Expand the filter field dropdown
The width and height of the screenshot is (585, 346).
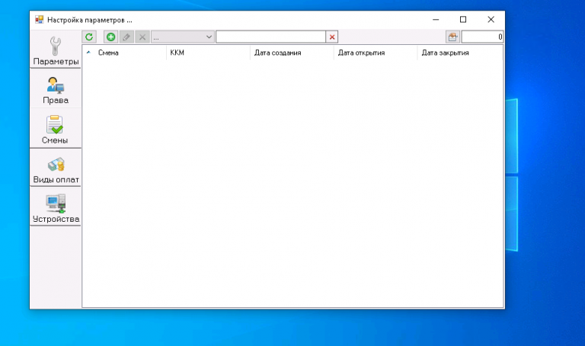(183, 37)
